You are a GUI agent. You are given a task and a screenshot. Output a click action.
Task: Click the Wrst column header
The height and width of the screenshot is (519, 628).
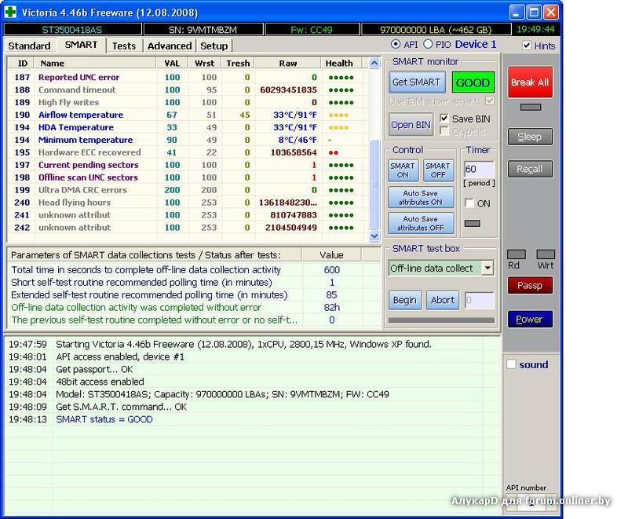(204, 64)
